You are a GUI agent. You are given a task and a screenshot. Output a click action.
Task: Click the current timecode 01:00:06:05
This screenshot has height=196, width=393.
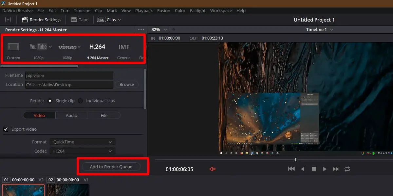(x=179, y=169)
